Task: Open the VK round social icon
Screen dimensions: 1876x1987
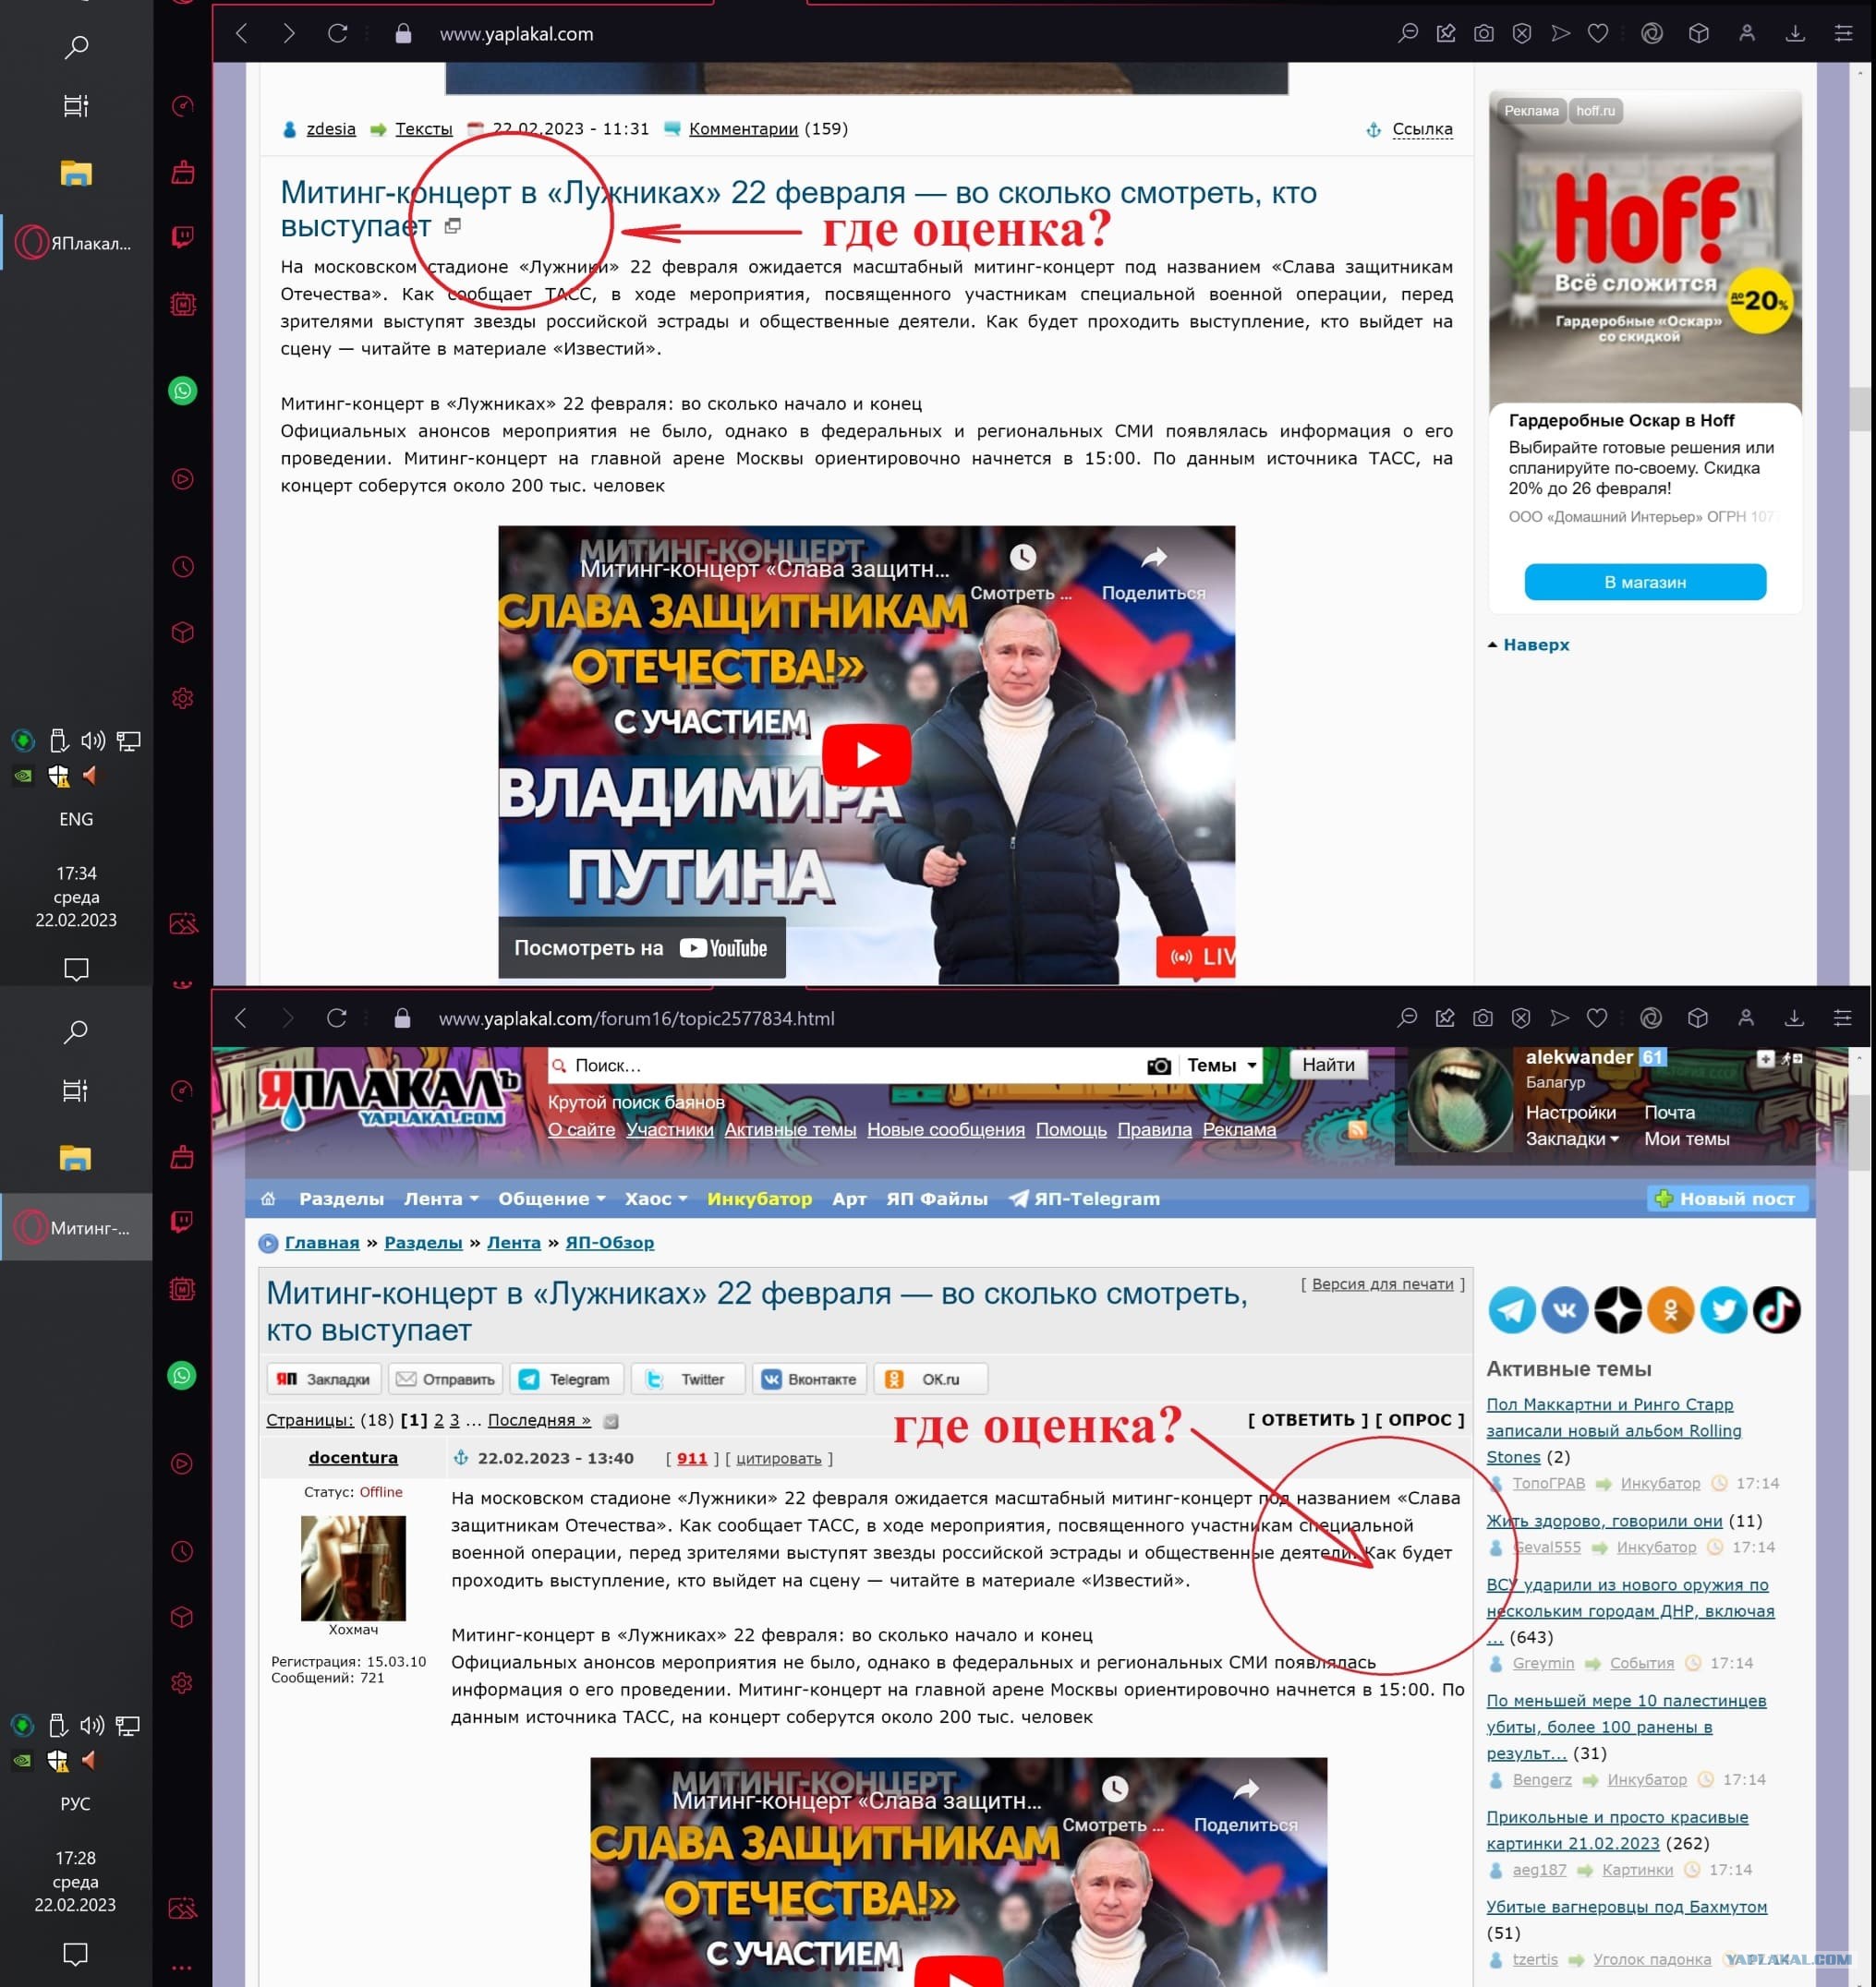Action: click(1565, 1310)
